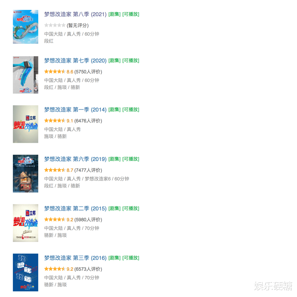This screenshot has height=297, width=297.
Task: Click the season six house poster thumbnail
Action: pyautogui.click(x=26, y=174)
